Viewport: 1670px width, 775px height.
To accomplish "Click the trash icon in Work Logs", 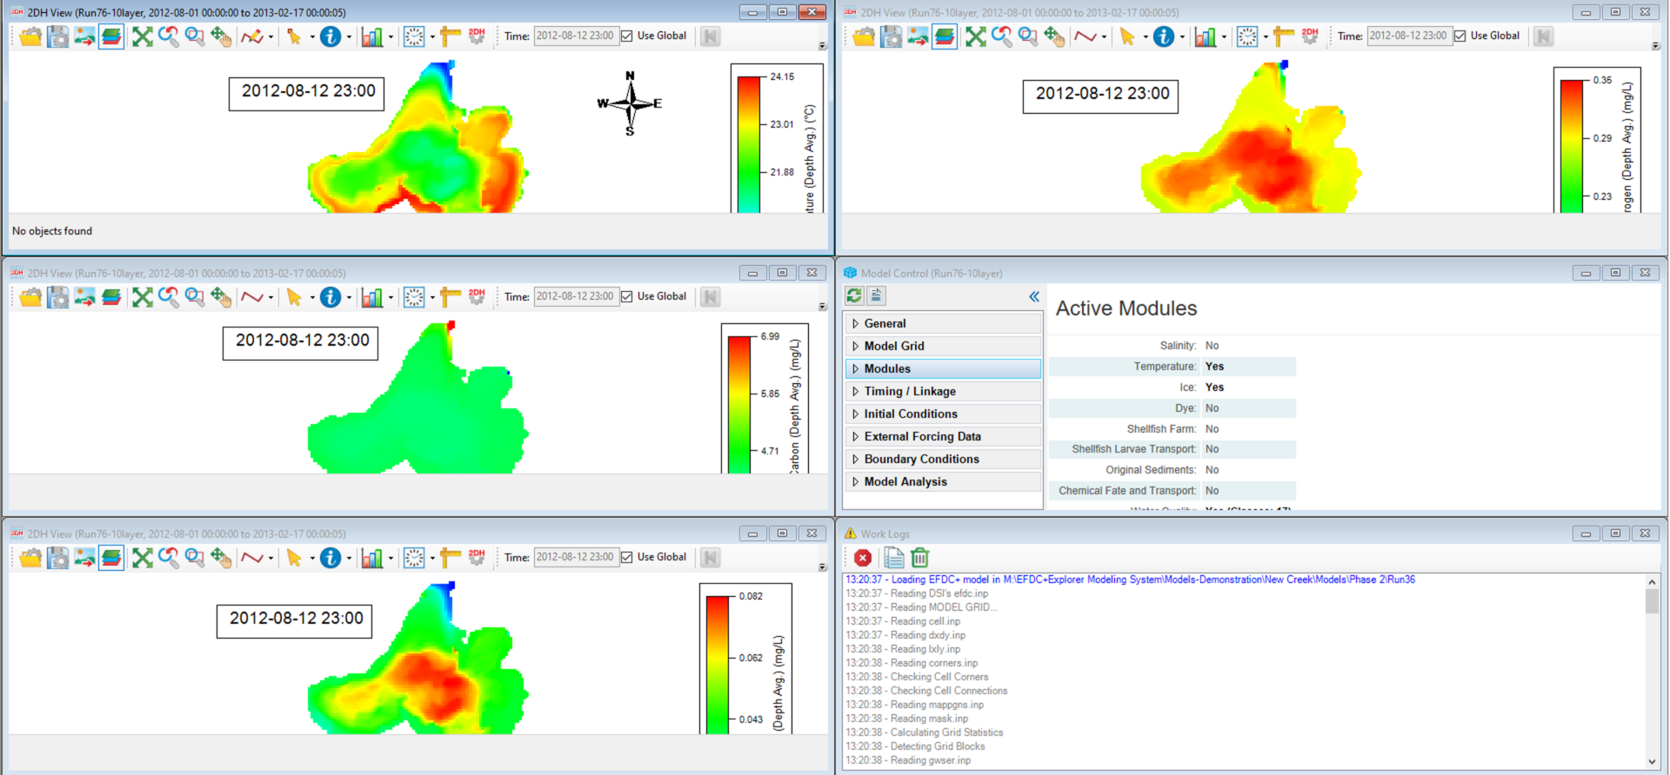I will pos(920,558).
